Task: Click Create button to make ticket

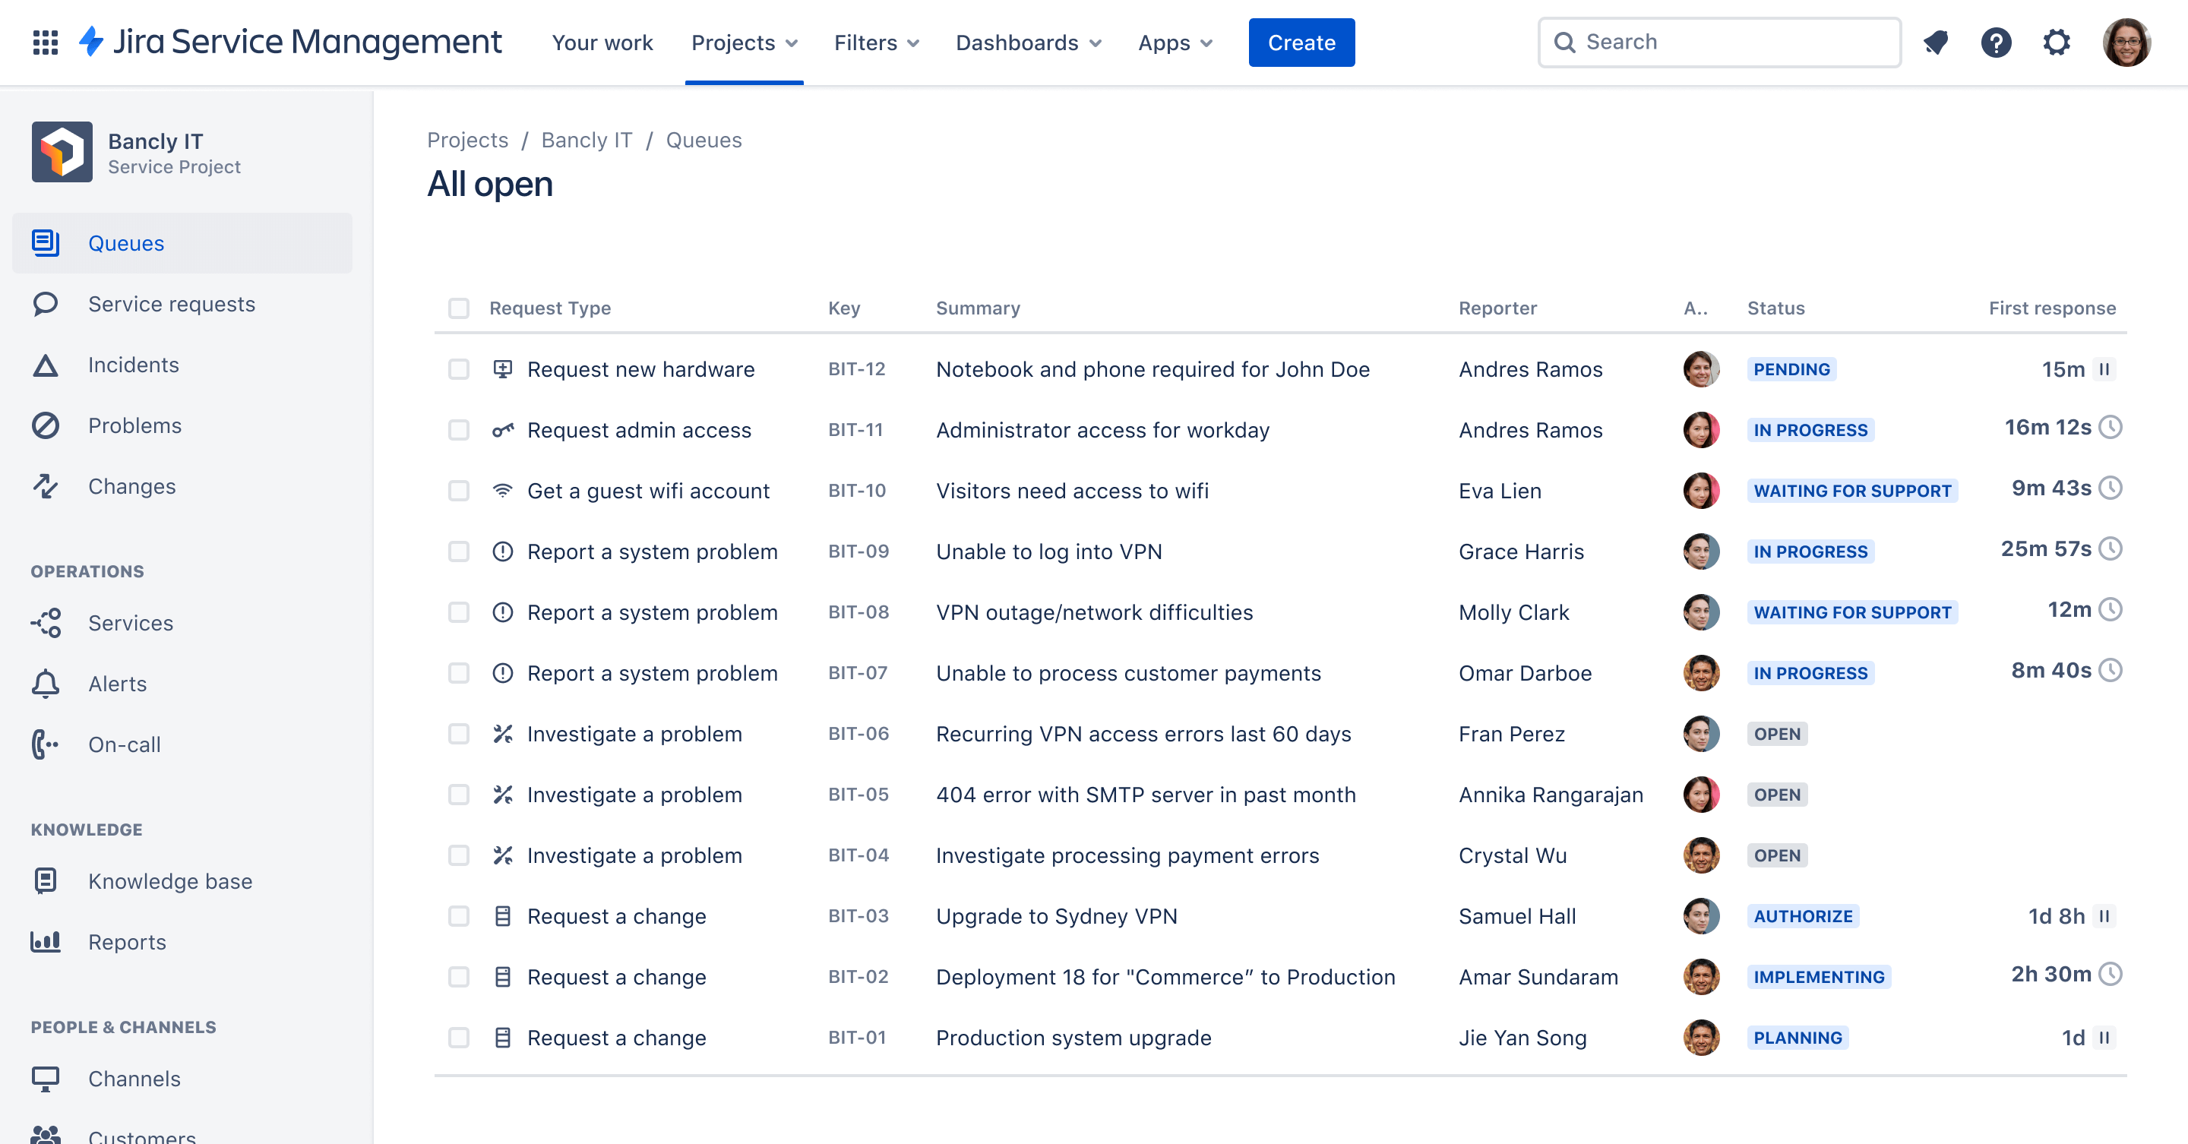Action: click(x=1301, y=42)
